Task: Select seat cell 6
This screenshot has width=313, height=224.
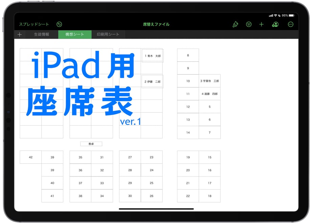Action: (x=210, y=119)
